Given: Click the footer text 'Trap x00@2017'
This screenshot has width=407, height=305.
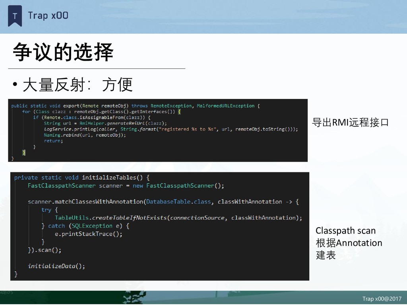Looking at the screenshot, I should (382, 299).
